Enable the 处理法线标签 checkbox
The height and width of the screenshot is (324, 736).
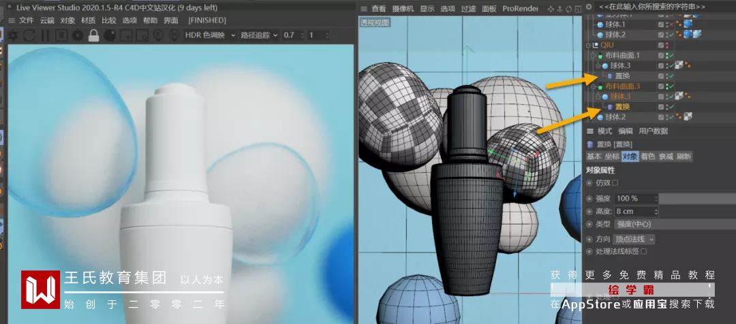pyautogui.click(x=643, y=252)
